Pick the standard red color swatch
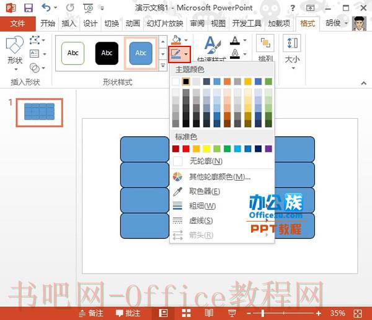The image size is (372, 320). click(186, 149)
